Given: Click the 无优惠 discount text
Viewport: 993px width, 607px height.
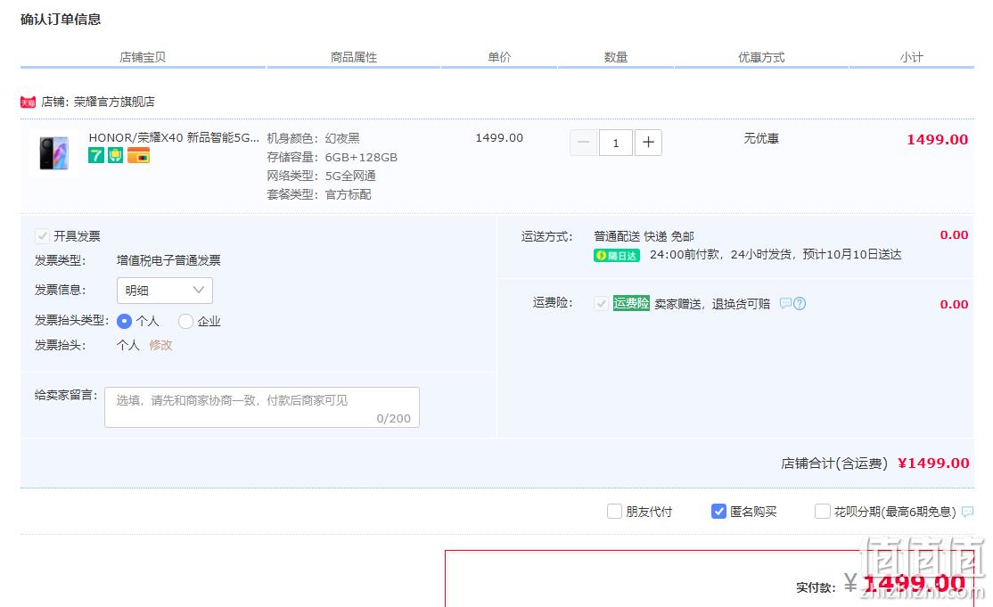Looking at the screenshot, I should (761, 138).
